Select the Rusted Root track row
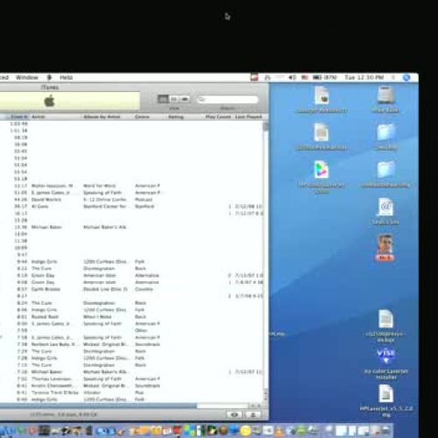The image size is (438, 438). point(131,317)
